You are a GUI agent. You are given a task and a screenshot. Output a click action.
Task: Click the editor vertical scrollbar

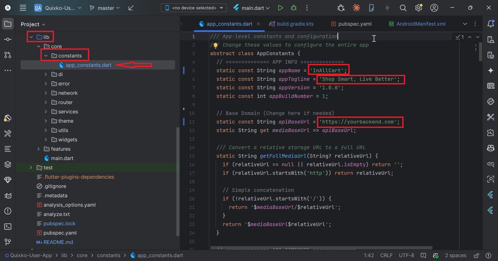480,52
